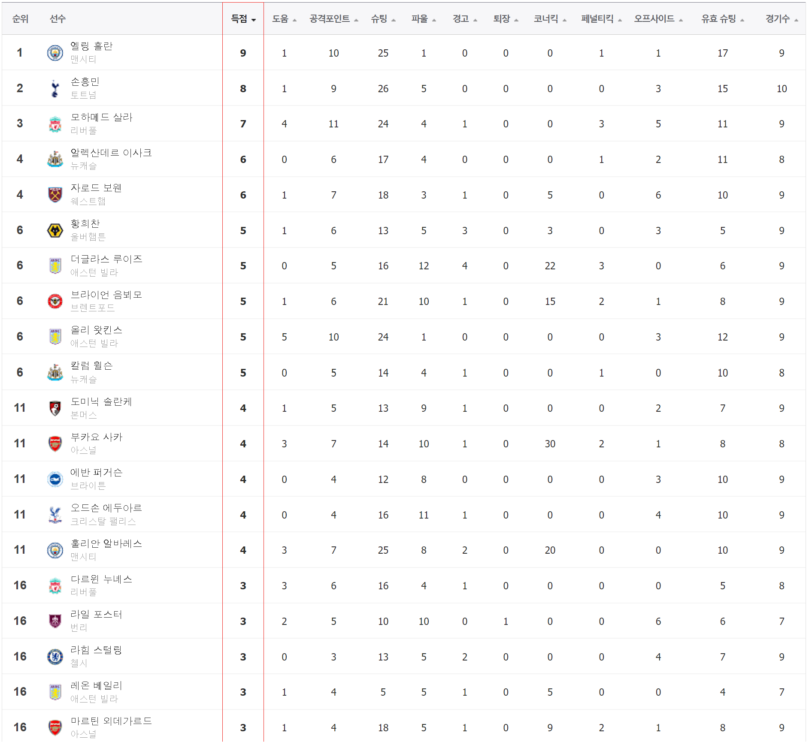Click Aston Villa crest beside 레온 베일리
The image size is (809, 742).
(x=55, y=692)
